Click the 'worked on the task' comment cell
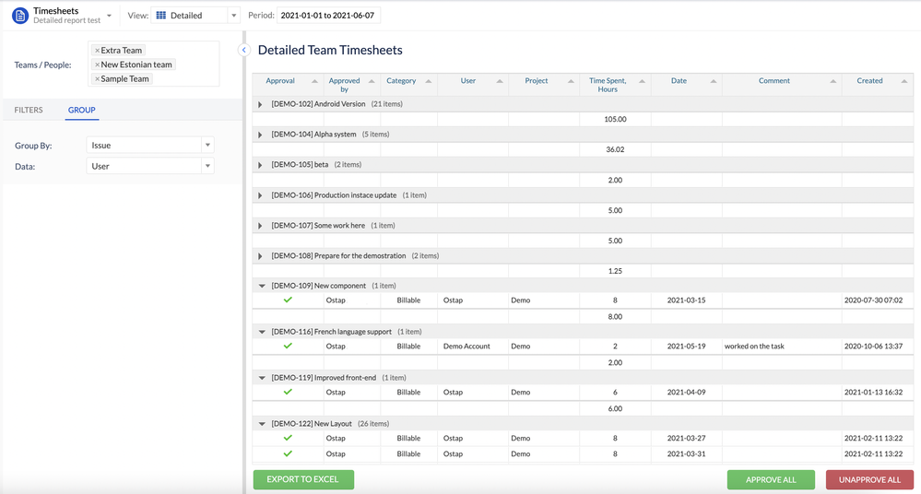This screenshot has width=921, height=494. 754,346
